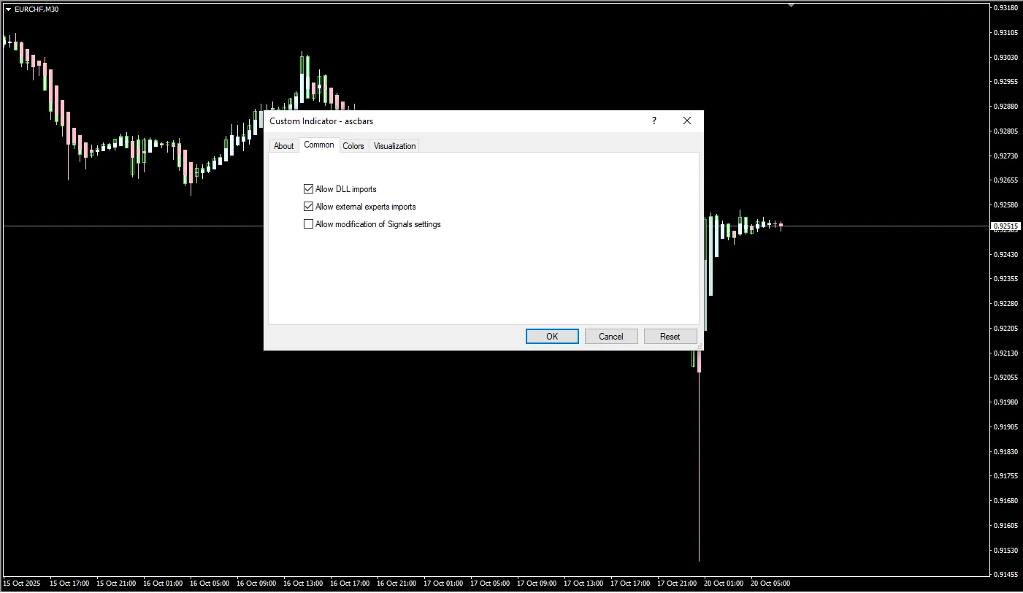Select the Common tab
The width and height of the screenshot is (1023, 593).
319,145
